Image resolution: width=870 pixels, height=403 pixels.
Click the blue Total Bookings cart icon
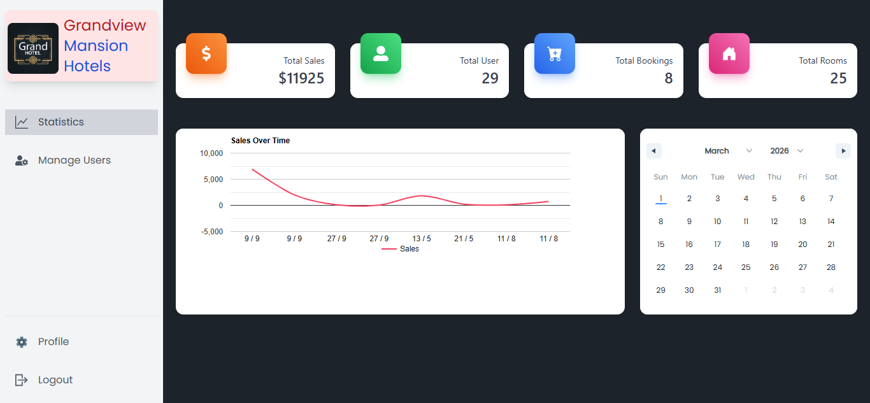[555, 53]
